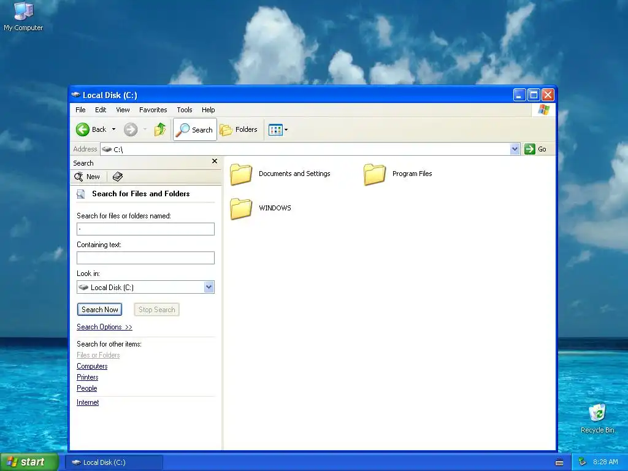Viewport: 628px width, 471px height.
Task: Click the file or folder name field
Action: coord(145,229)
